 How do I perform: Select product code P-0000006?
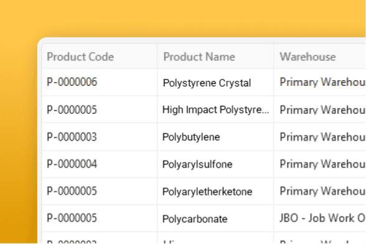pyautogui.click(x=72, y=82)
